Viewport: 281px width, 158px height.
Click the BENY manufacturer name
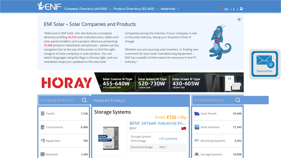(133, 128)
